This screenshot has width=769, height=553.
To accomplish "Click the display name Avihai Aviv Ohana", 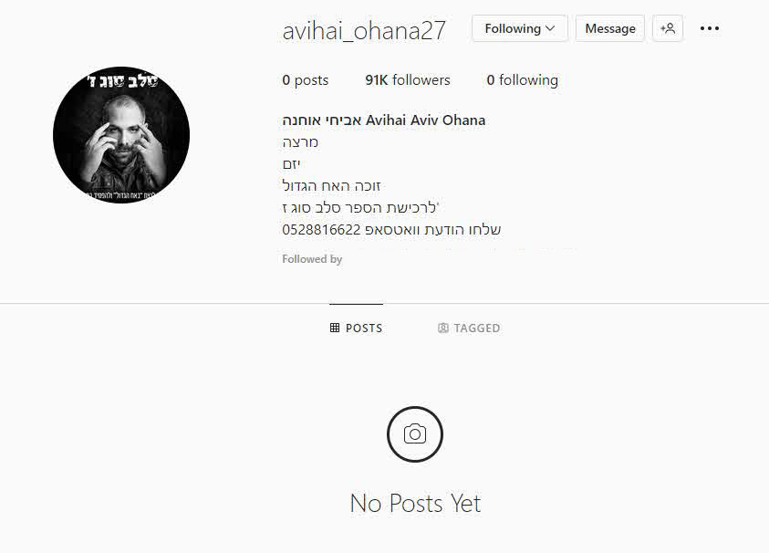I will click(x=426, y=120).
